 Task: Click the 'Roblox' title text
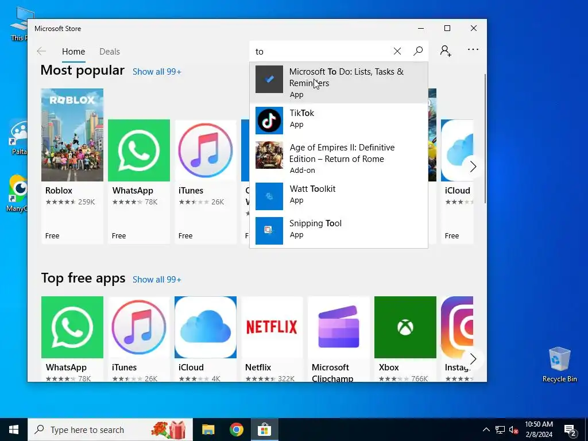click(x=59, y=191)
